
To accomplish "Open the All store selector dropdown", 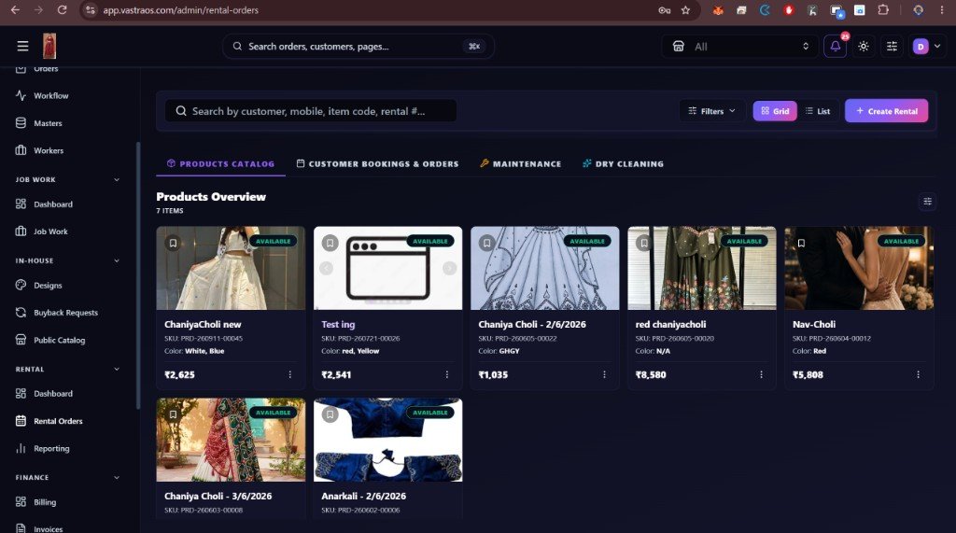I will 740,47.
